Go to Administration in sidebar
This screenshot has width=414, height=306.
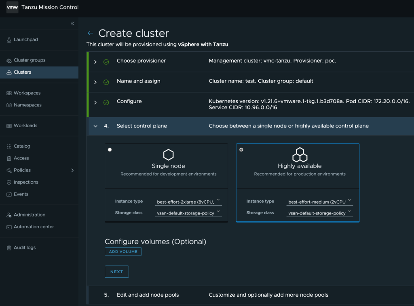[29, 215]
